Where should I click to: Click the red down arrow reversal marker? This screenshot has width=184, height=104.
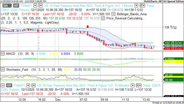tap(87, 27)
